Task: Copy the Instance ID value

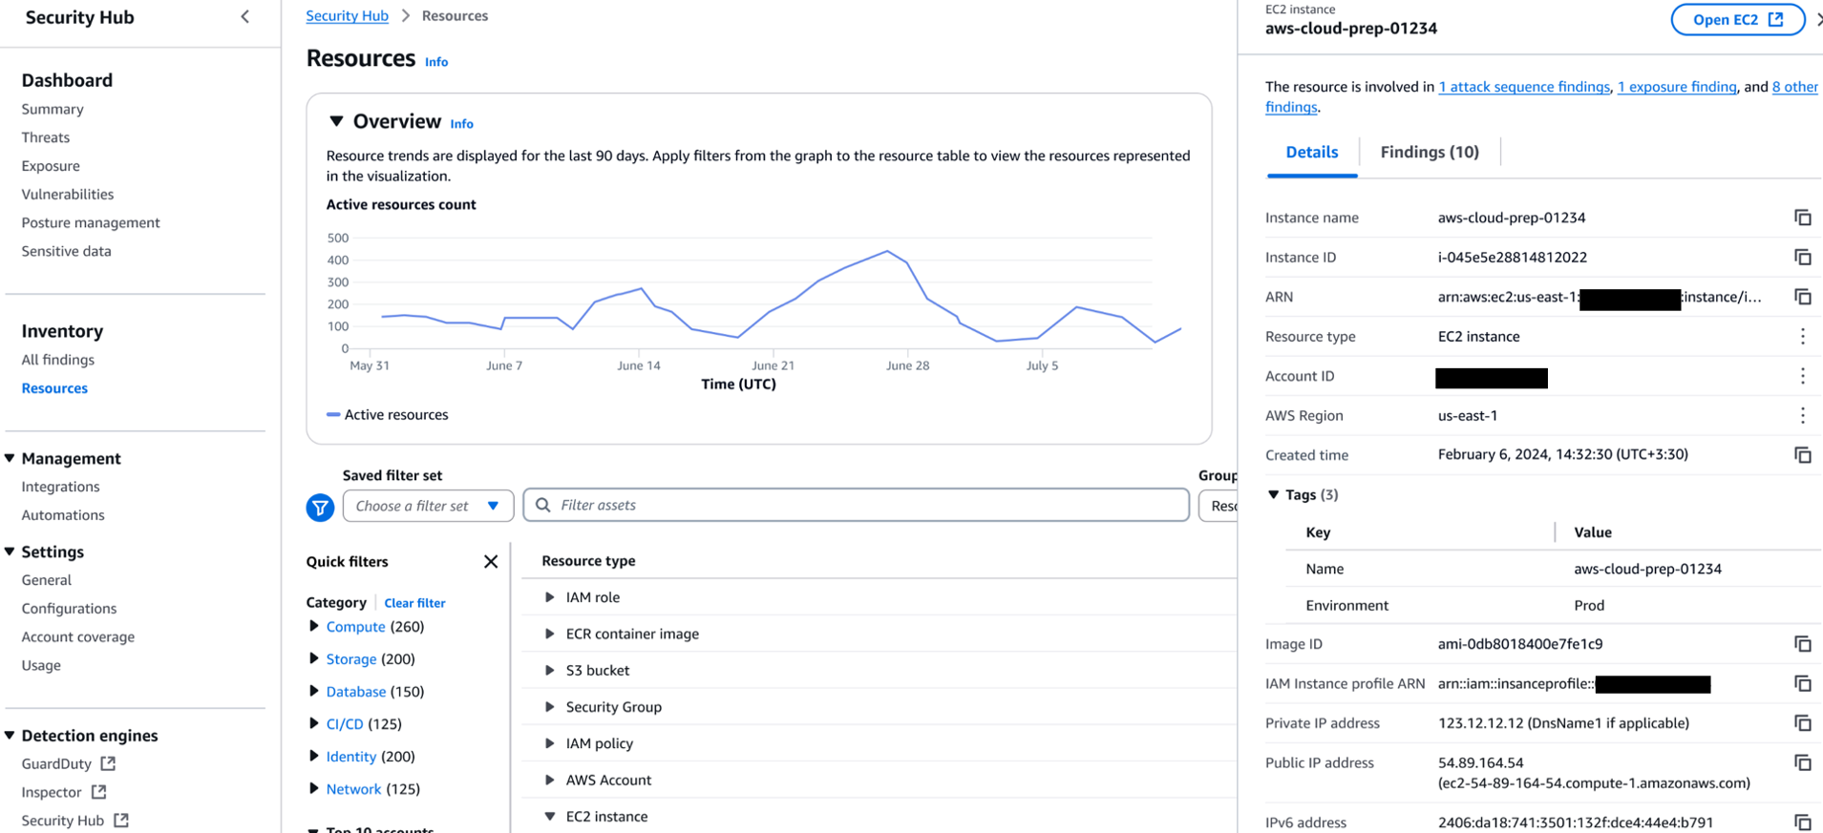Action: (x=1802, y=258)
